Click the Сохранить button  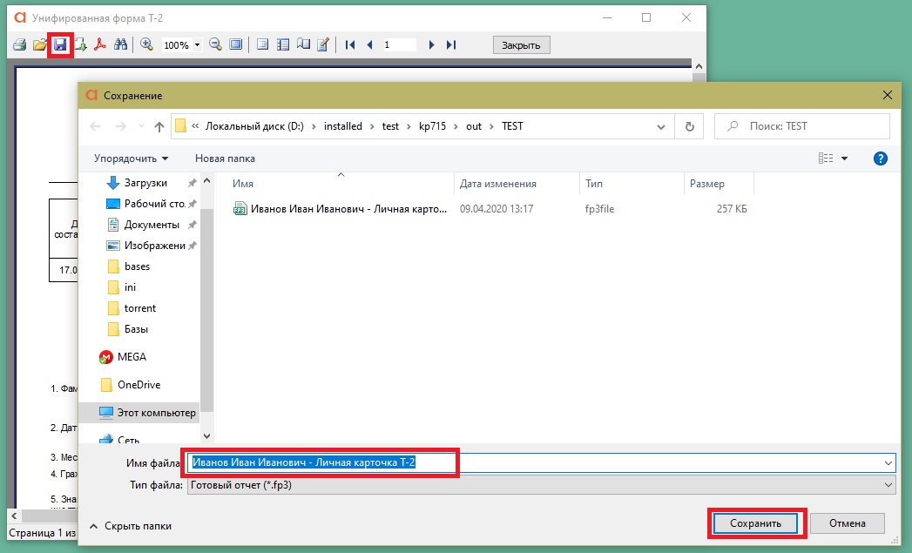point(755,523)
